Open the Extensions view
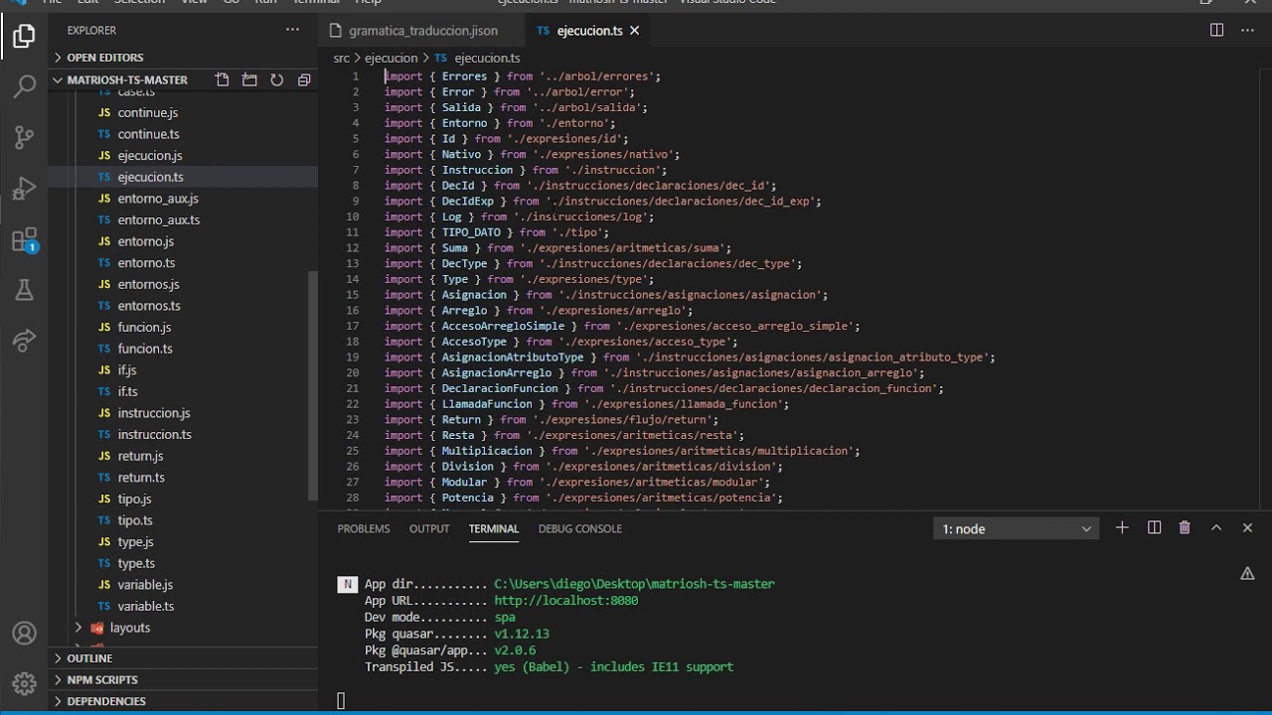Image resolution: width=1272 pixels, height=715 pixels. (24, 239)
